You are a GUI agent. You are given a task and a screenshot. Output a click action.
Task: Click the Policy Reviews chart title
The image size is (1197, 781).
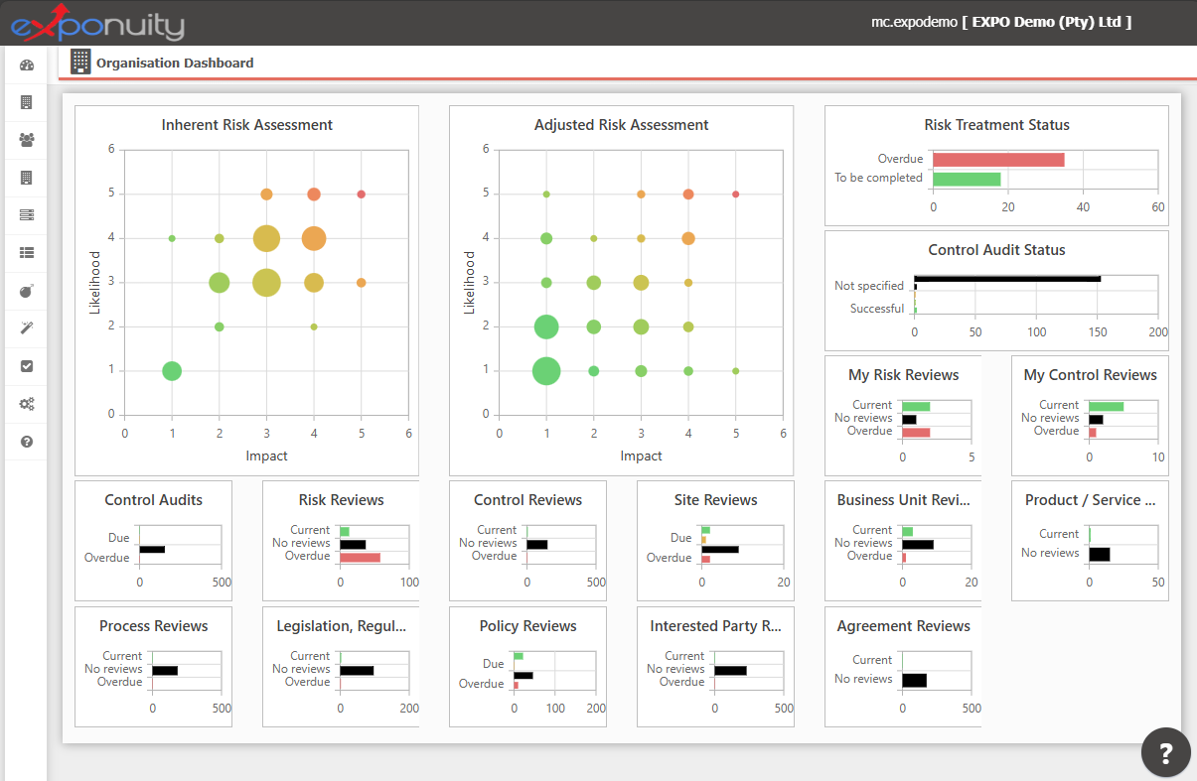point(527,626)
